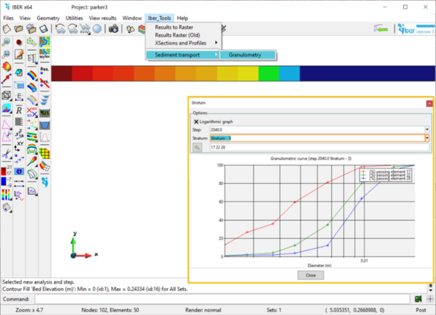Click the green element picker button
The height and width of the screenshot is (315, 436).
[198, 147]
